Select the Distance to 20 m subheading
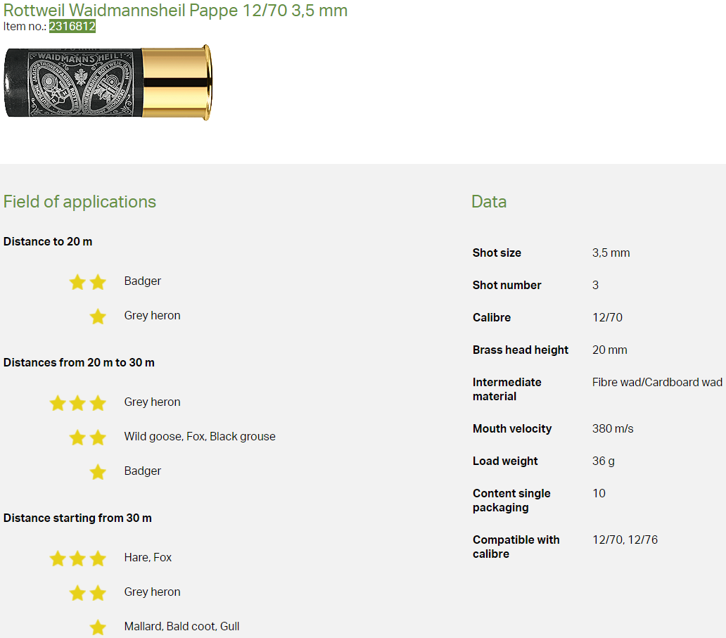 coord(48,242)
